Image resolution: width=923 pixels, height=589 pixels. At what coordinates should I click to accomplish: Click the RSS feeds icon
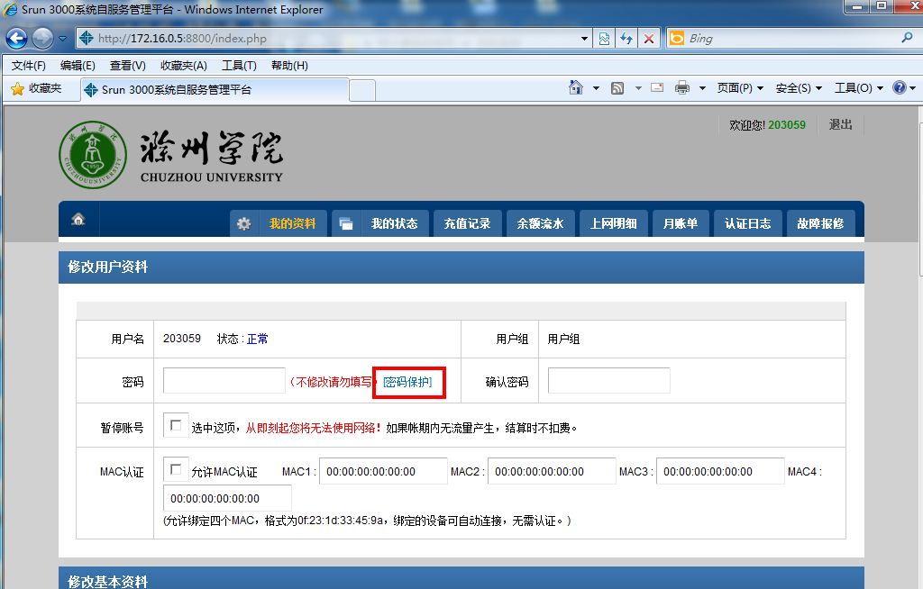point(617,88)
